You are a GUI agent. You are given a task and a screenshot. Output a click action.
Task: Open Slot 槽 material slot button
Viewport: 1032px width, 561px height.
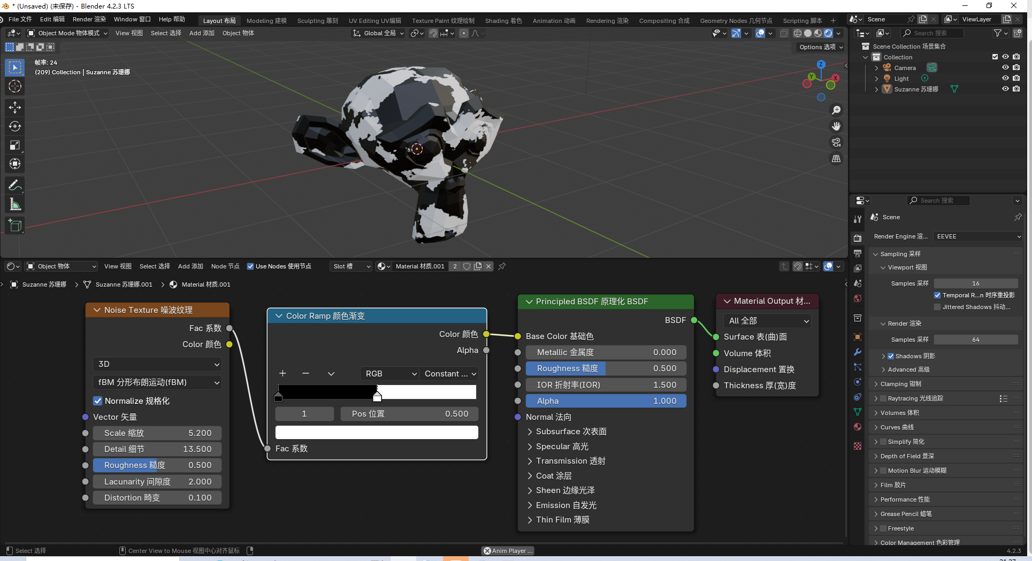pos(350,266)
